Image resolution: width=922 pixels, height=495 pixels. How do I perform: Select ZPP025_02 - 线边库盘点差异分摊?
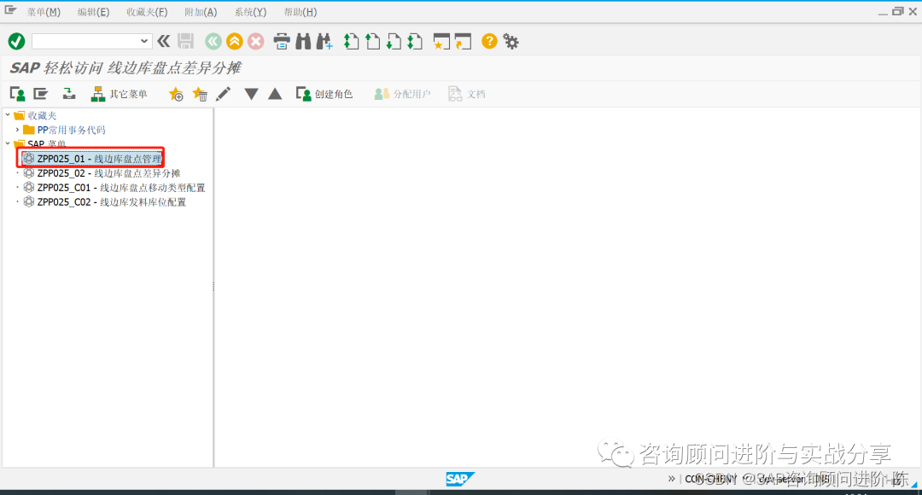click(108, 173)
